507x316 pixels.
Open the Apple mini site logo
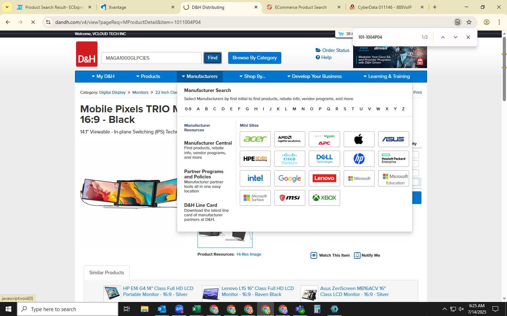point(359,139)
